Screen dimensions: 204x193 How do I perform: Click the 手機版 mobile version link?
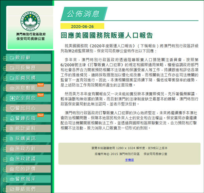click(x=129, y=159)
